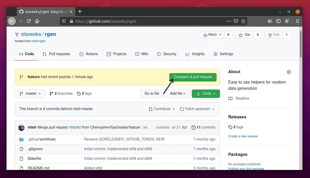The width and height of the screenshot is (310, 178).
Task: Click the Makefile file icon
Action: [x=21, y=158]
